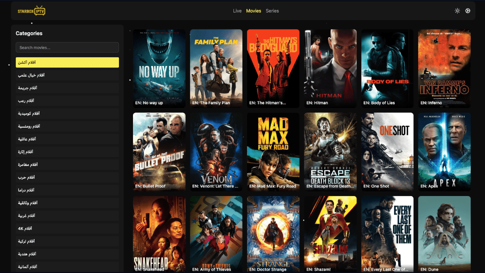Open the Body of Lies poster

tap(387, 68)
